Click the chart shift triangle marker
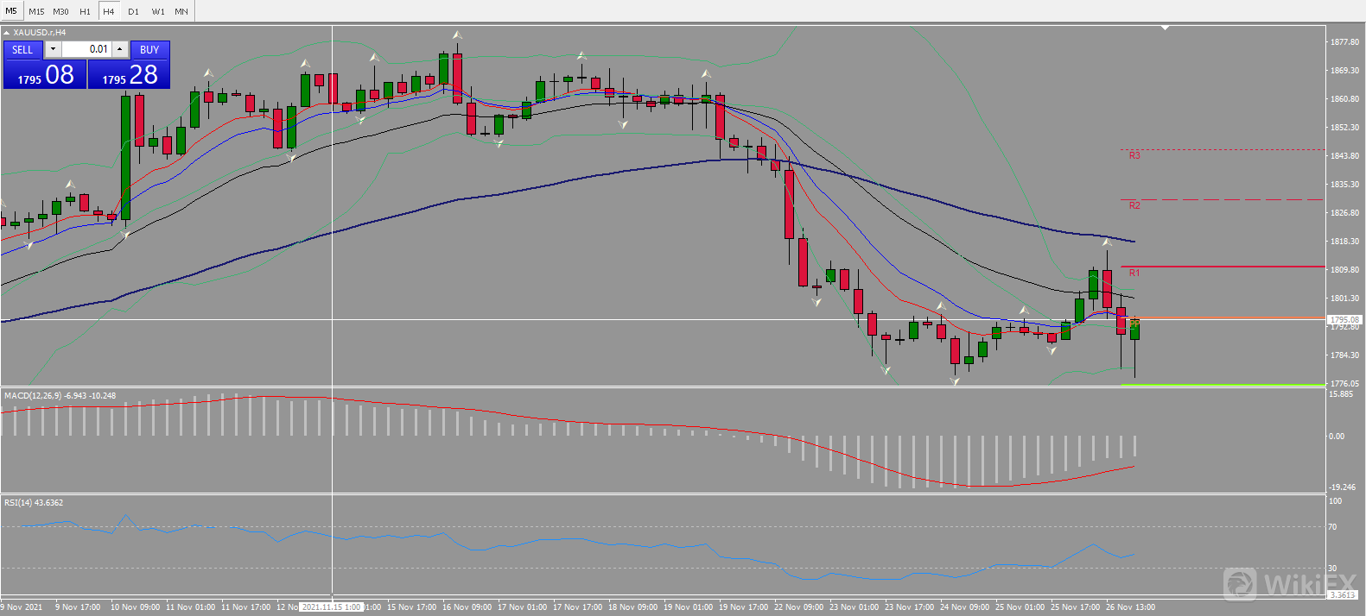 (1165, 28)
